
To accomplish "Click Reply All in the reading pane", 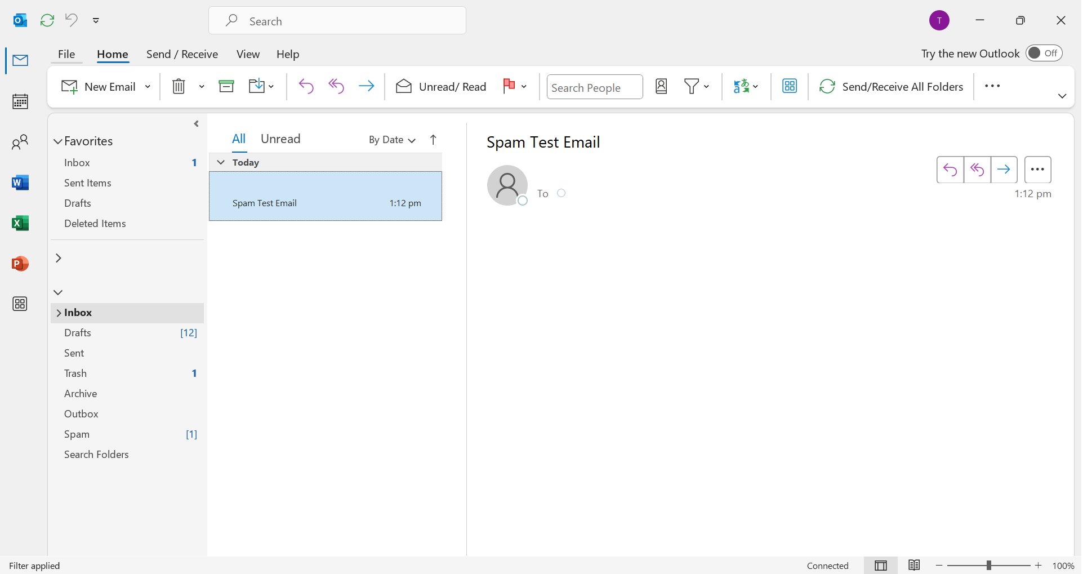I will (977, 170).
